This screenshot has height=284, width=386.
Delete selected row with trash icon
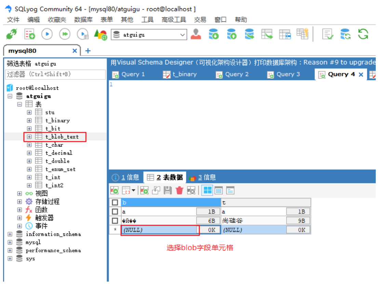179,191
